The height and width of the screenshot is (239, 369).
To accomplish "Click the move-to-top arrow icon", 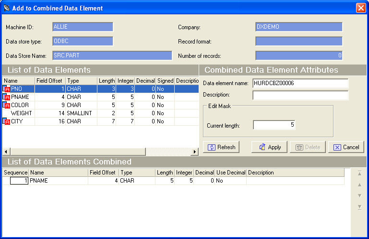I will 359,174.
